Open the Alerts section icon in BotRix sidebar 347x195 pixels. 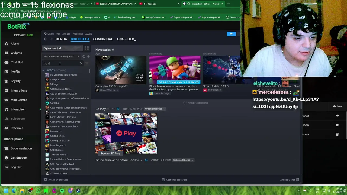[x=6, y=44]
